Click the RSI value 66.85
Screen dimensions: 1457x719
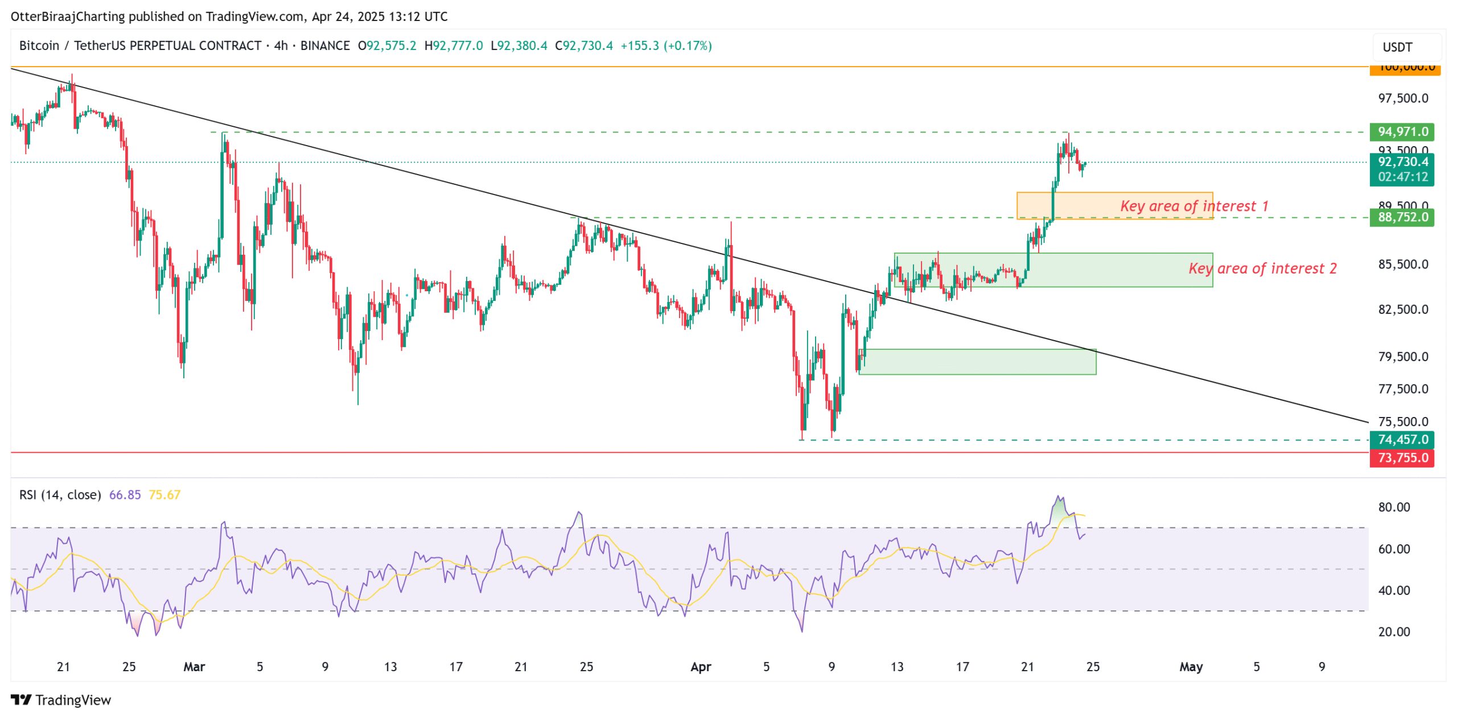tap(125, 495)
